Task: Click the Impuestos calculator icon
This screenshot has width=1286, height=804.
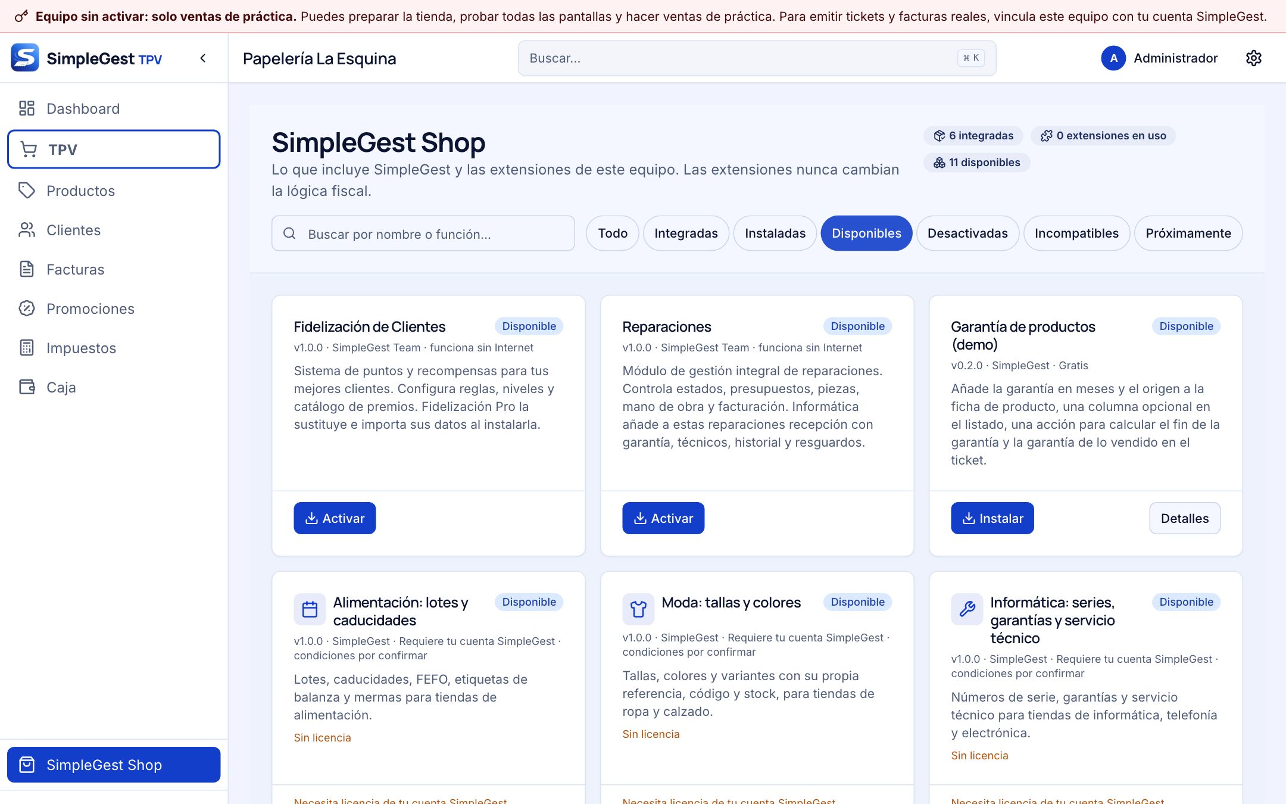Action: (27, 348)
